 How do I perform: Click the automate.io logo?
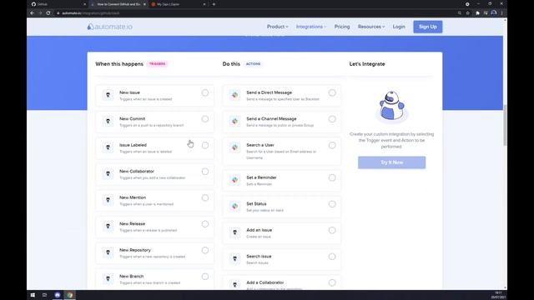click(109, 27)
